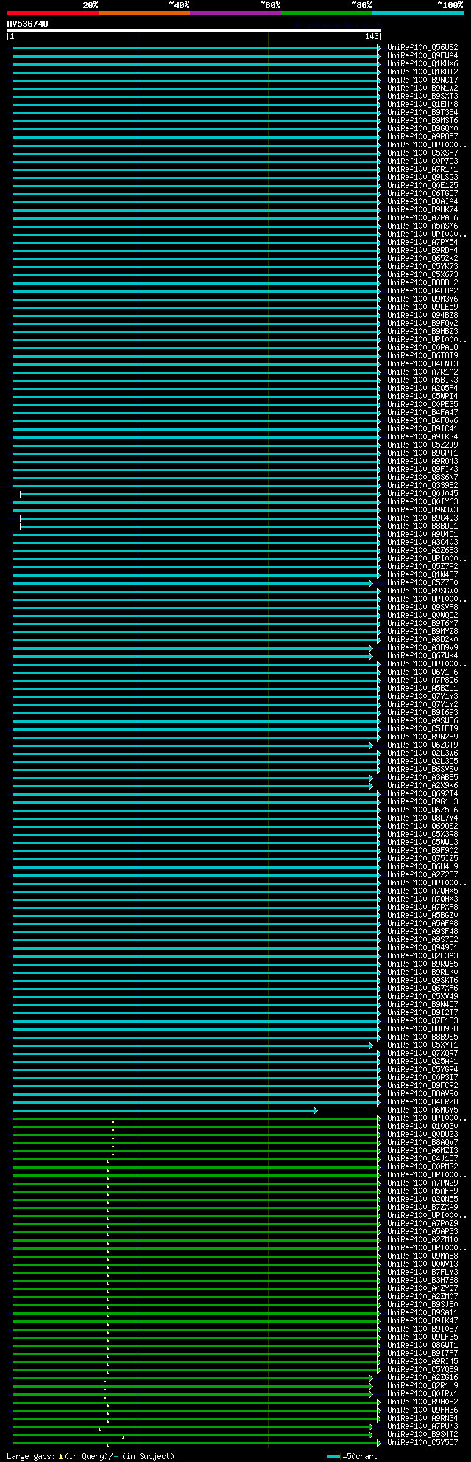Viewport: 471px width, 1462px height.
Task: Click the green ~80% identity legend segment
Action: click(x=326, y=13)
